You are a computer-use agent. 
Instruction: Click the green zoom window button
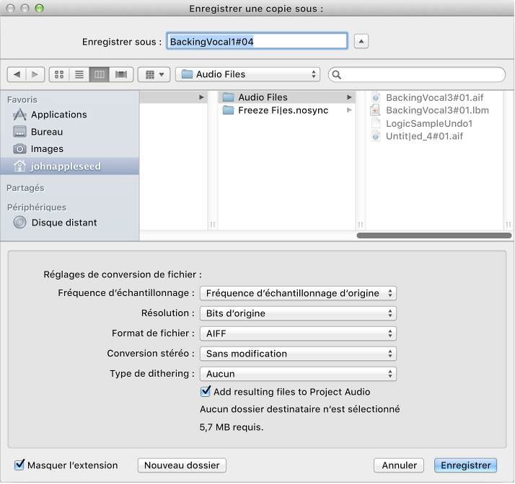[39, 8]
